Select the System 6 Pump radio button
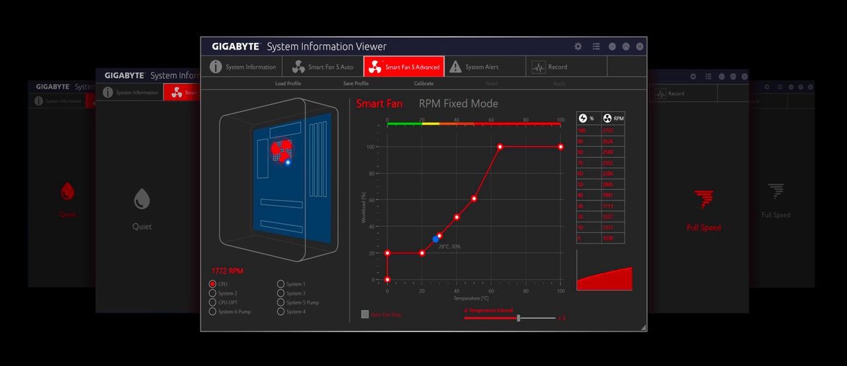 point(212,312)
